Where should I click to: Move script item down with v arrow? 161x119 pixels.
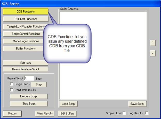pyautogui.click(x=152, y=53)
